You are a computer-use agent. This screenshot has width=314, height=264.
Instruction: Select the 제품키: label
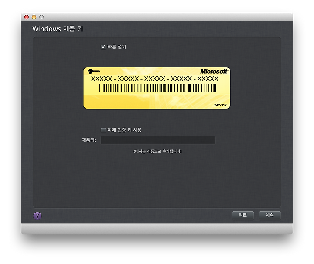coord(89,140)
